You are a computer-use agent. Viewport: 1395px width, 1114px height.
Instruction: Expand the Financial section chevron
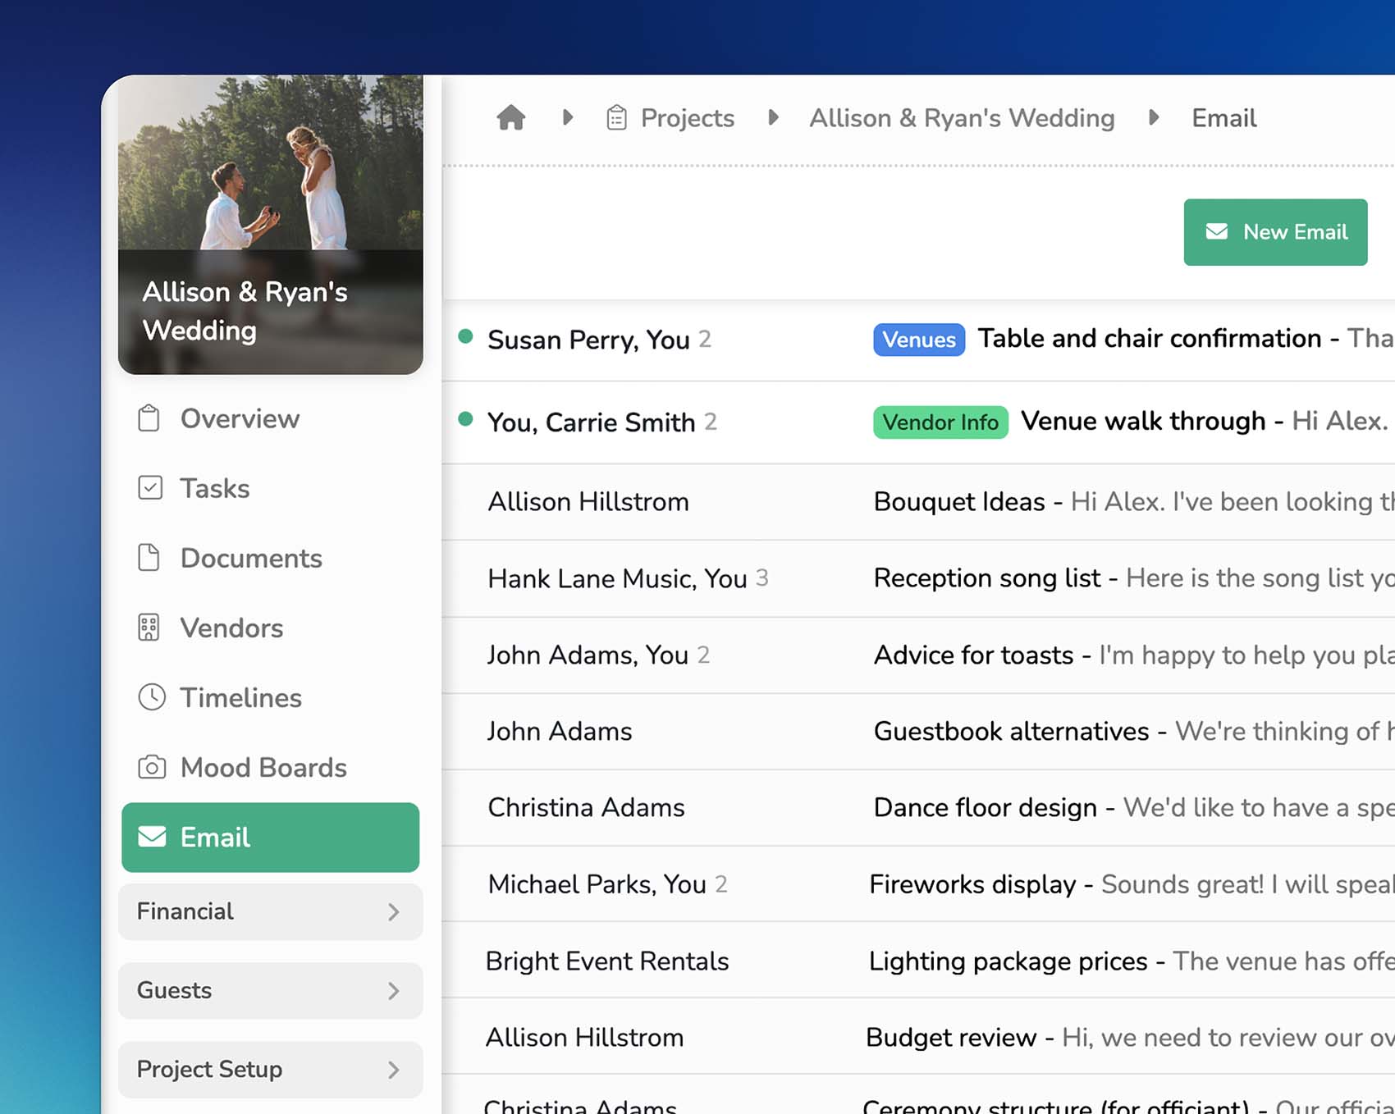click(x=394, y=911)
